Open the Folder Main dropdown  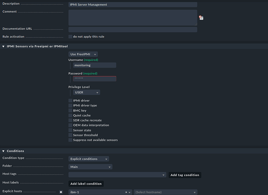coord(90,167)
